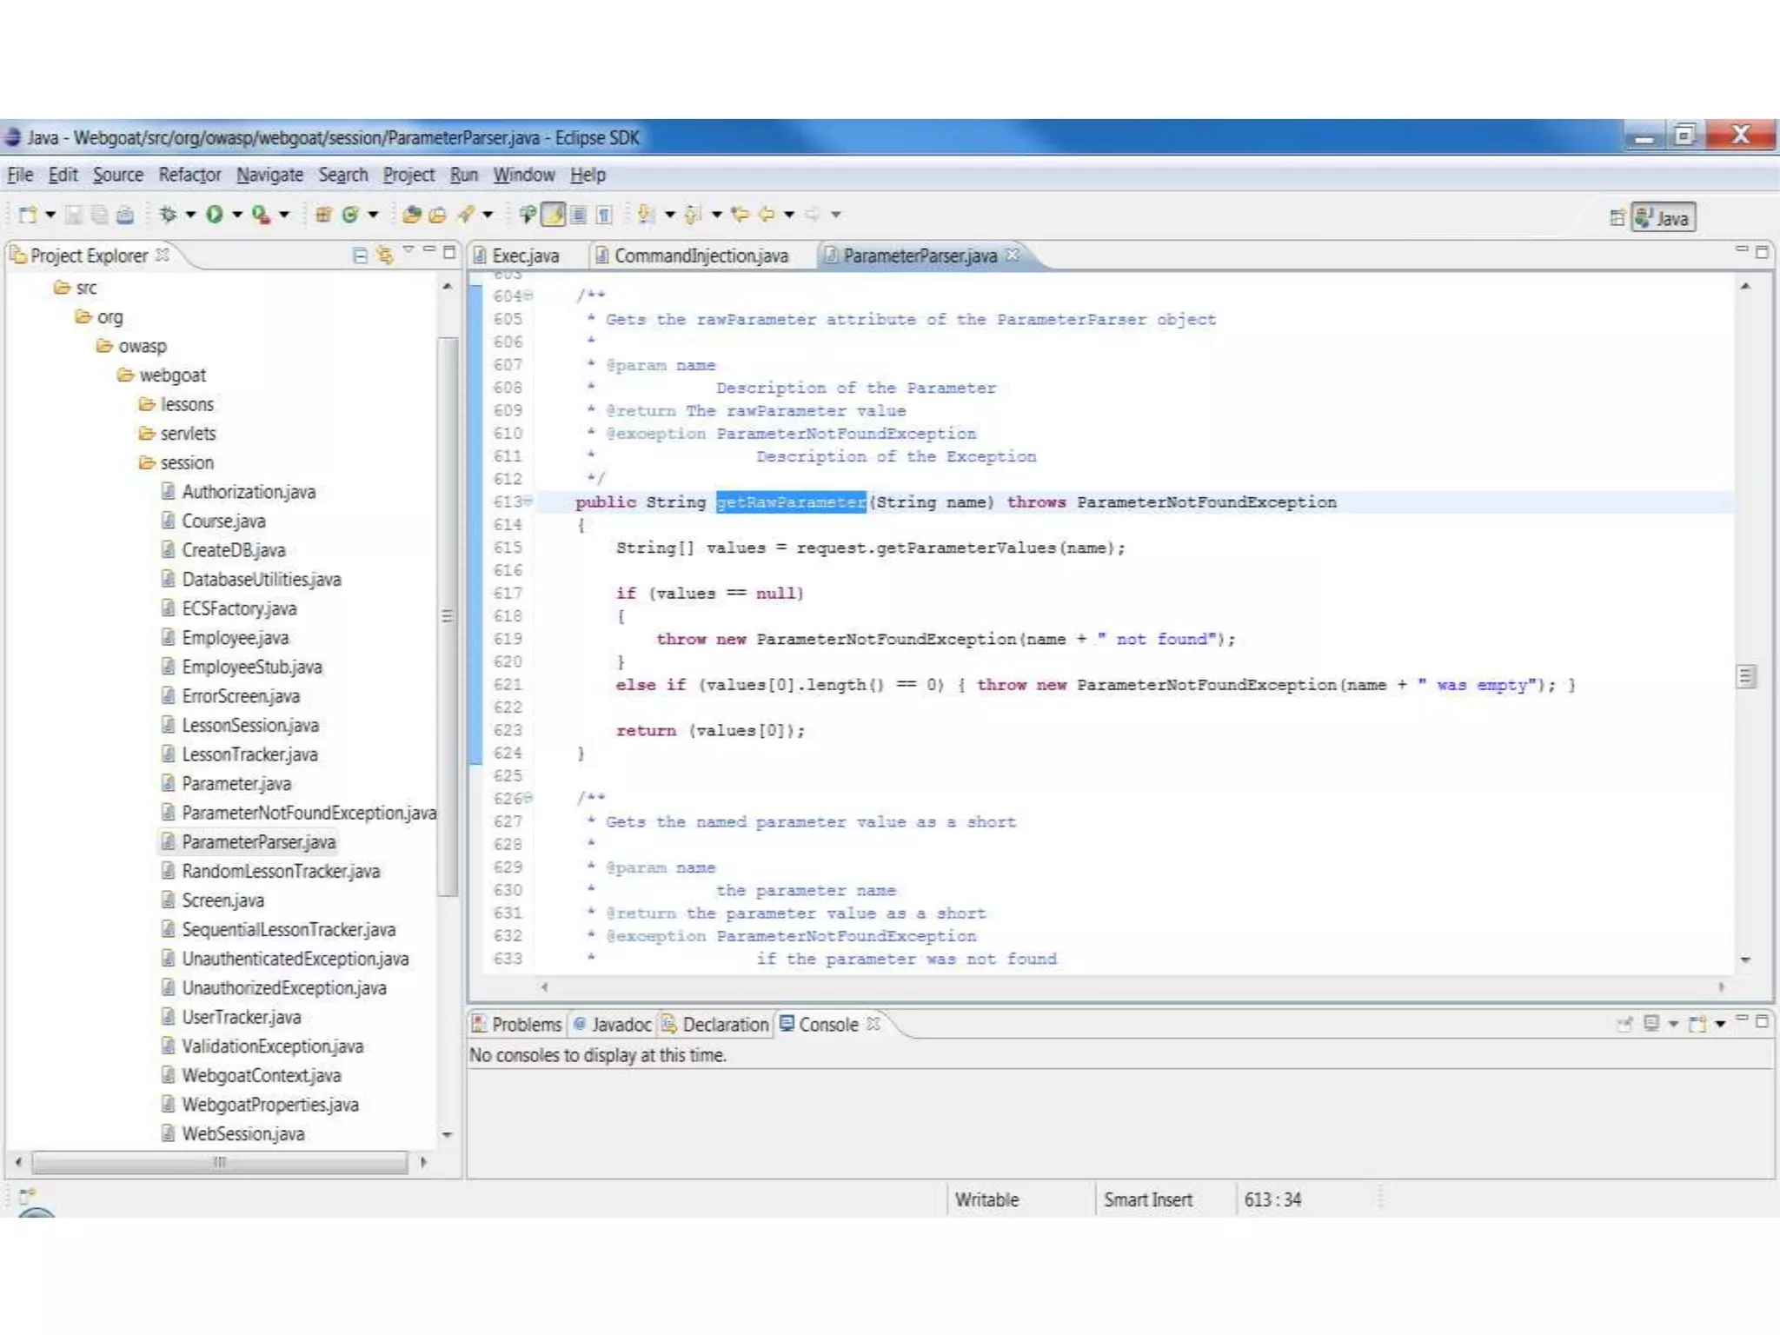Screen dimensions: 1780x1335
Task: Click the Back navigation arrow icon
Action: pyautogui.click(x=767, y=214)
